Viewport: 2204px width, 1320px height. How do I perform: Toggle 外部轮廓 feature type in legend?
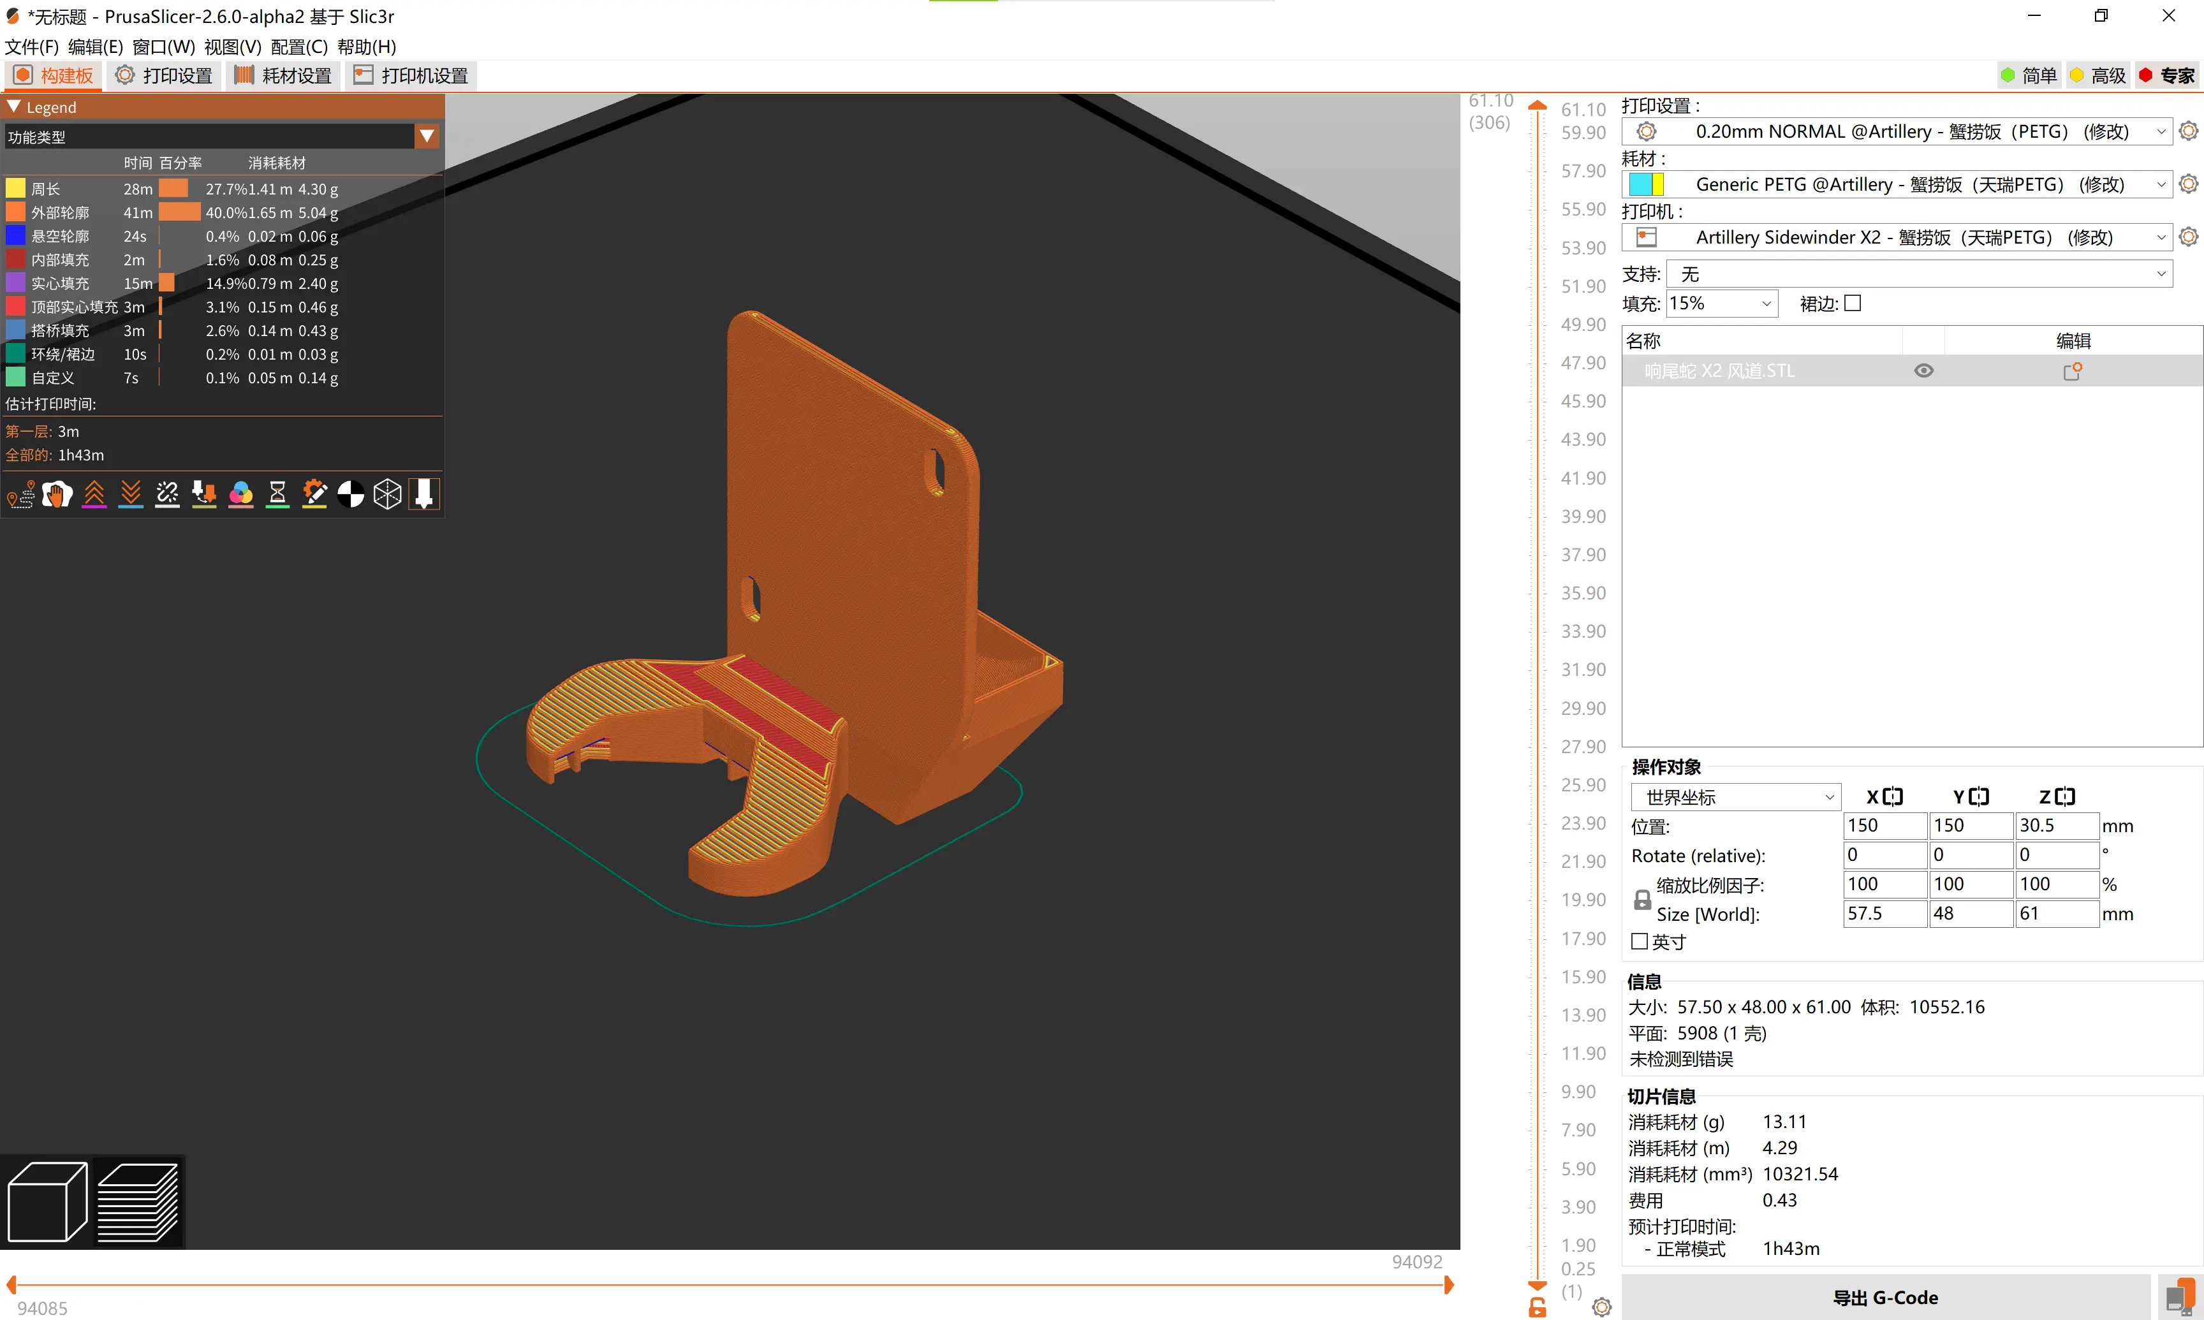223,212
